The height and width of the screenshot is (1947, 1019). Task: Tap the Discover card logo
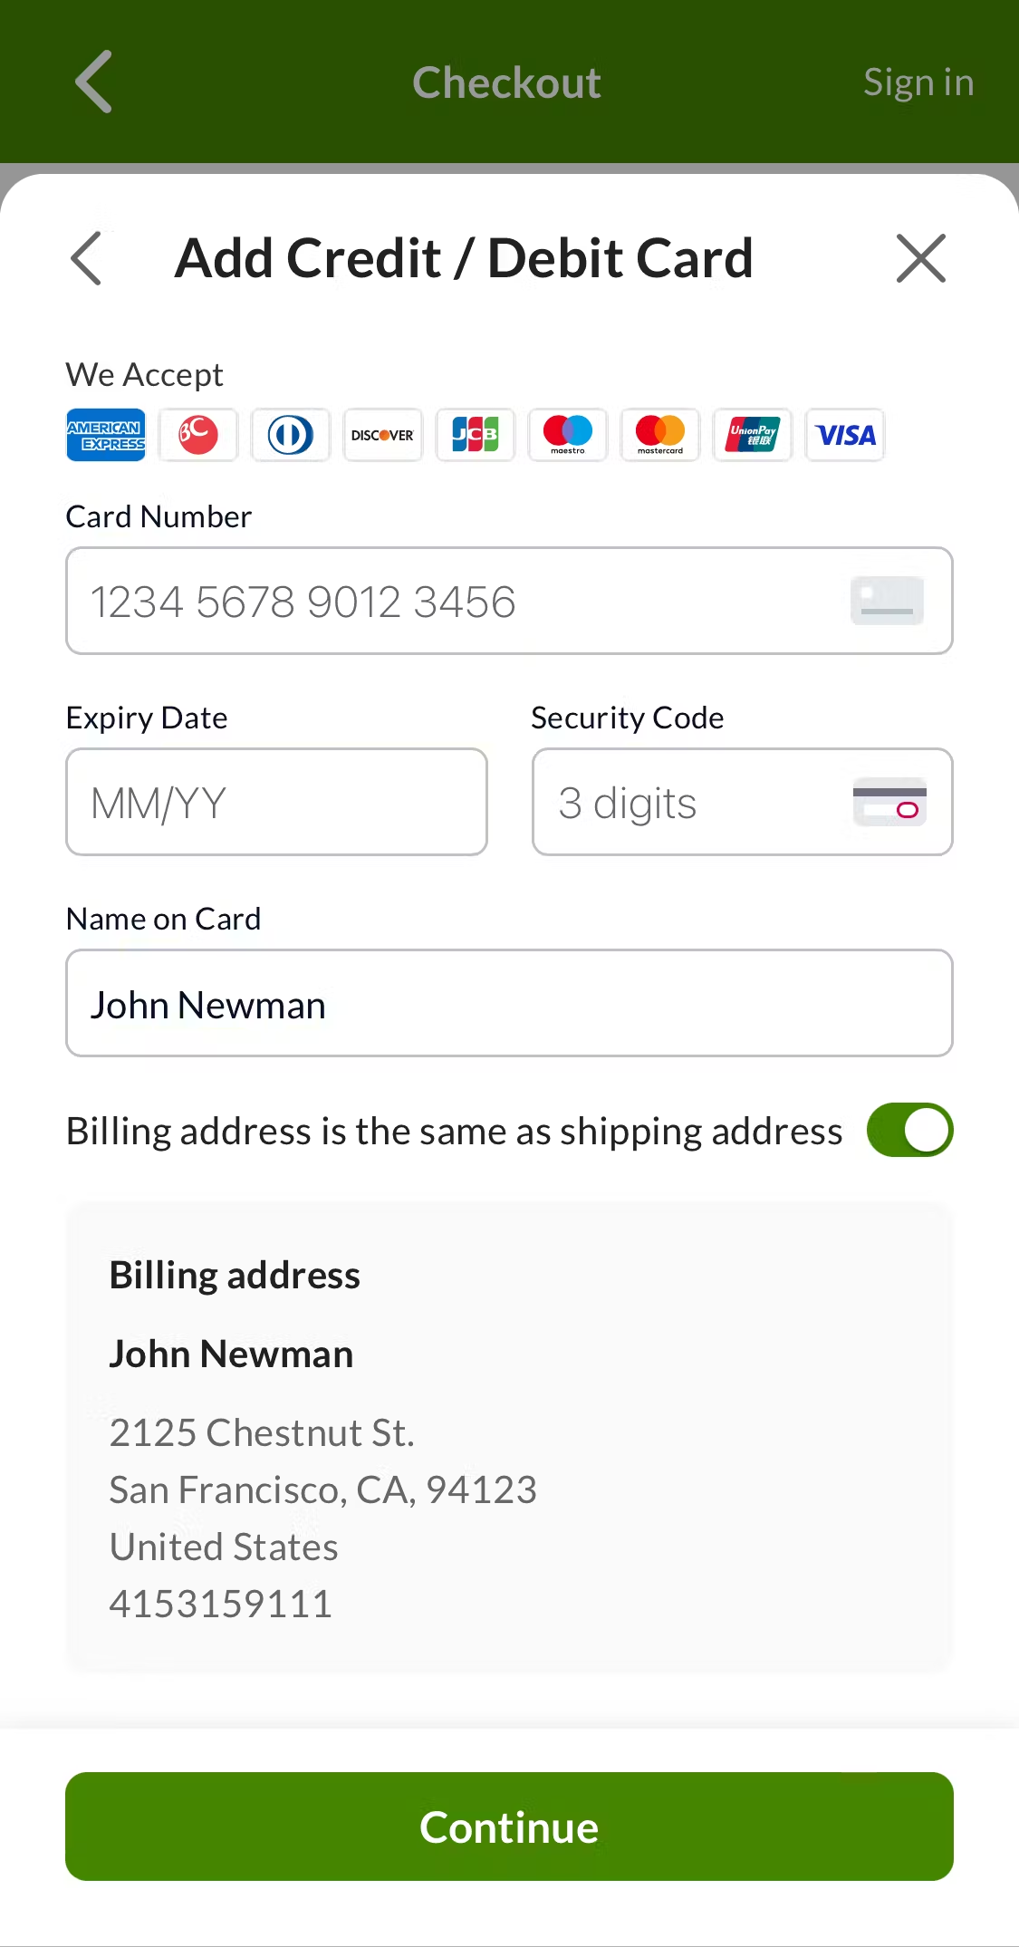[383, 436]
